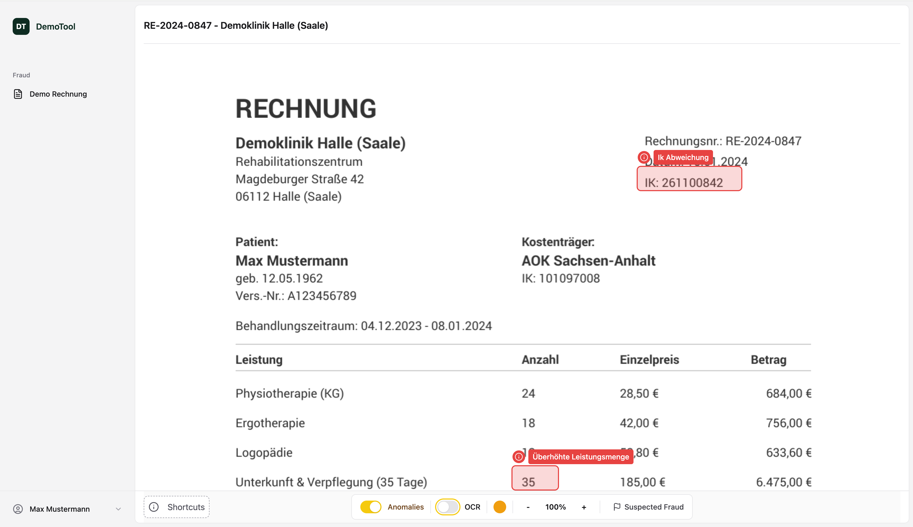
Task: Click the user avatar icon at bottom left
Action: pos(18,509)
